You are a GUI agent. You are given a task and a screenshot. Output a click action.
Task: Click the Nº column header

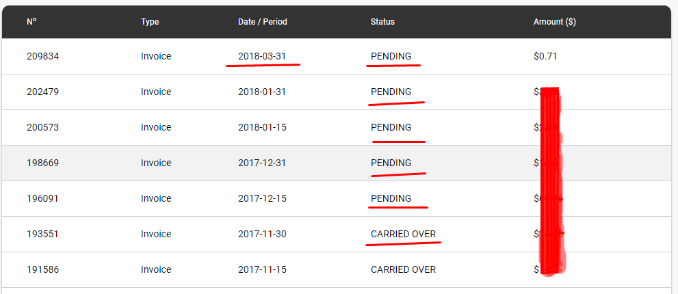click(x=31, y=22)
